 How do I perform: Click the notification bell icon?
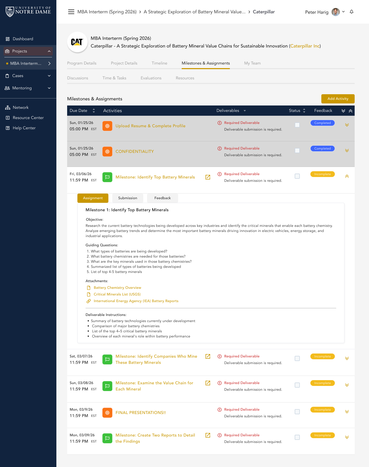click(x=352, y=12)
